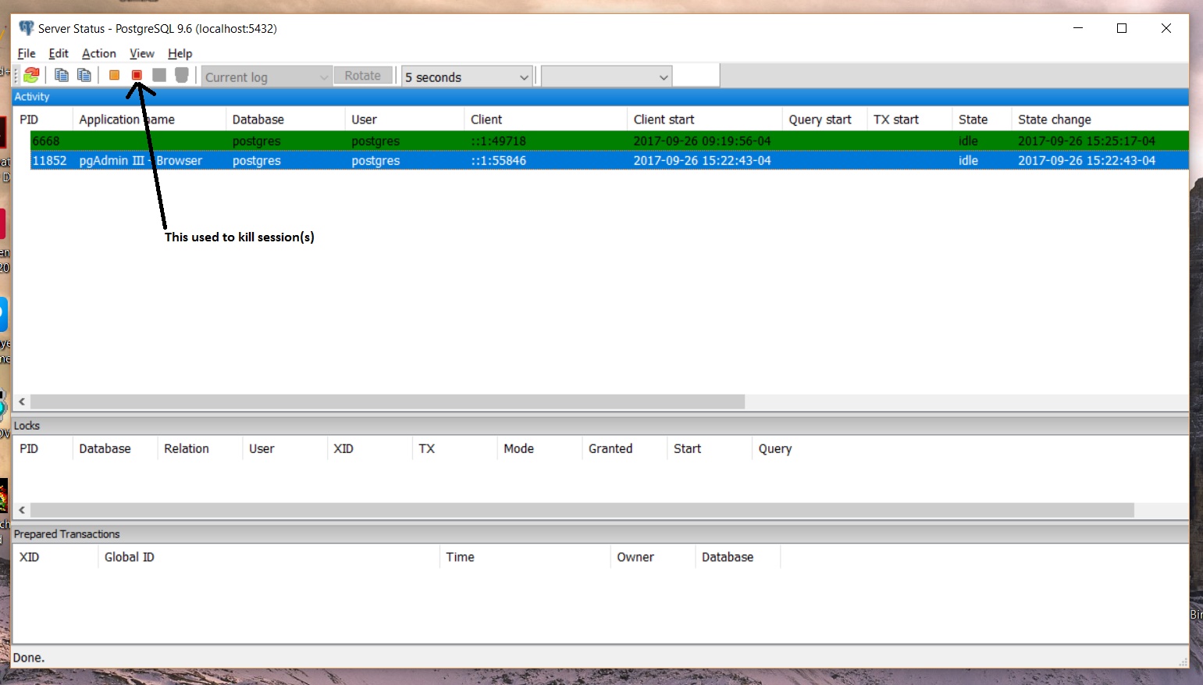Click the copy icon left of the orange square
This screenshot has width=1203, height=685.
tap(84, 76)
